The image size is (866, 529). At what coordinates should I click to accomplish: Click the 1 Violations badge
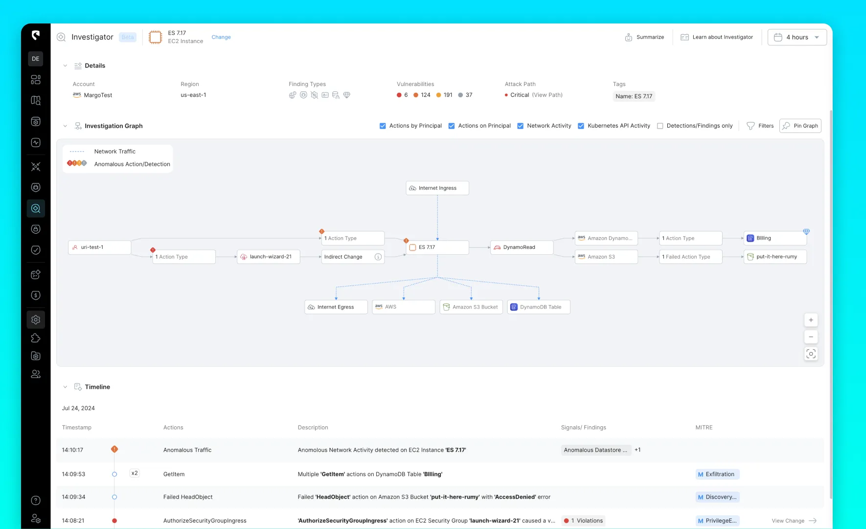pyautogui.click(x=583, y=521)
